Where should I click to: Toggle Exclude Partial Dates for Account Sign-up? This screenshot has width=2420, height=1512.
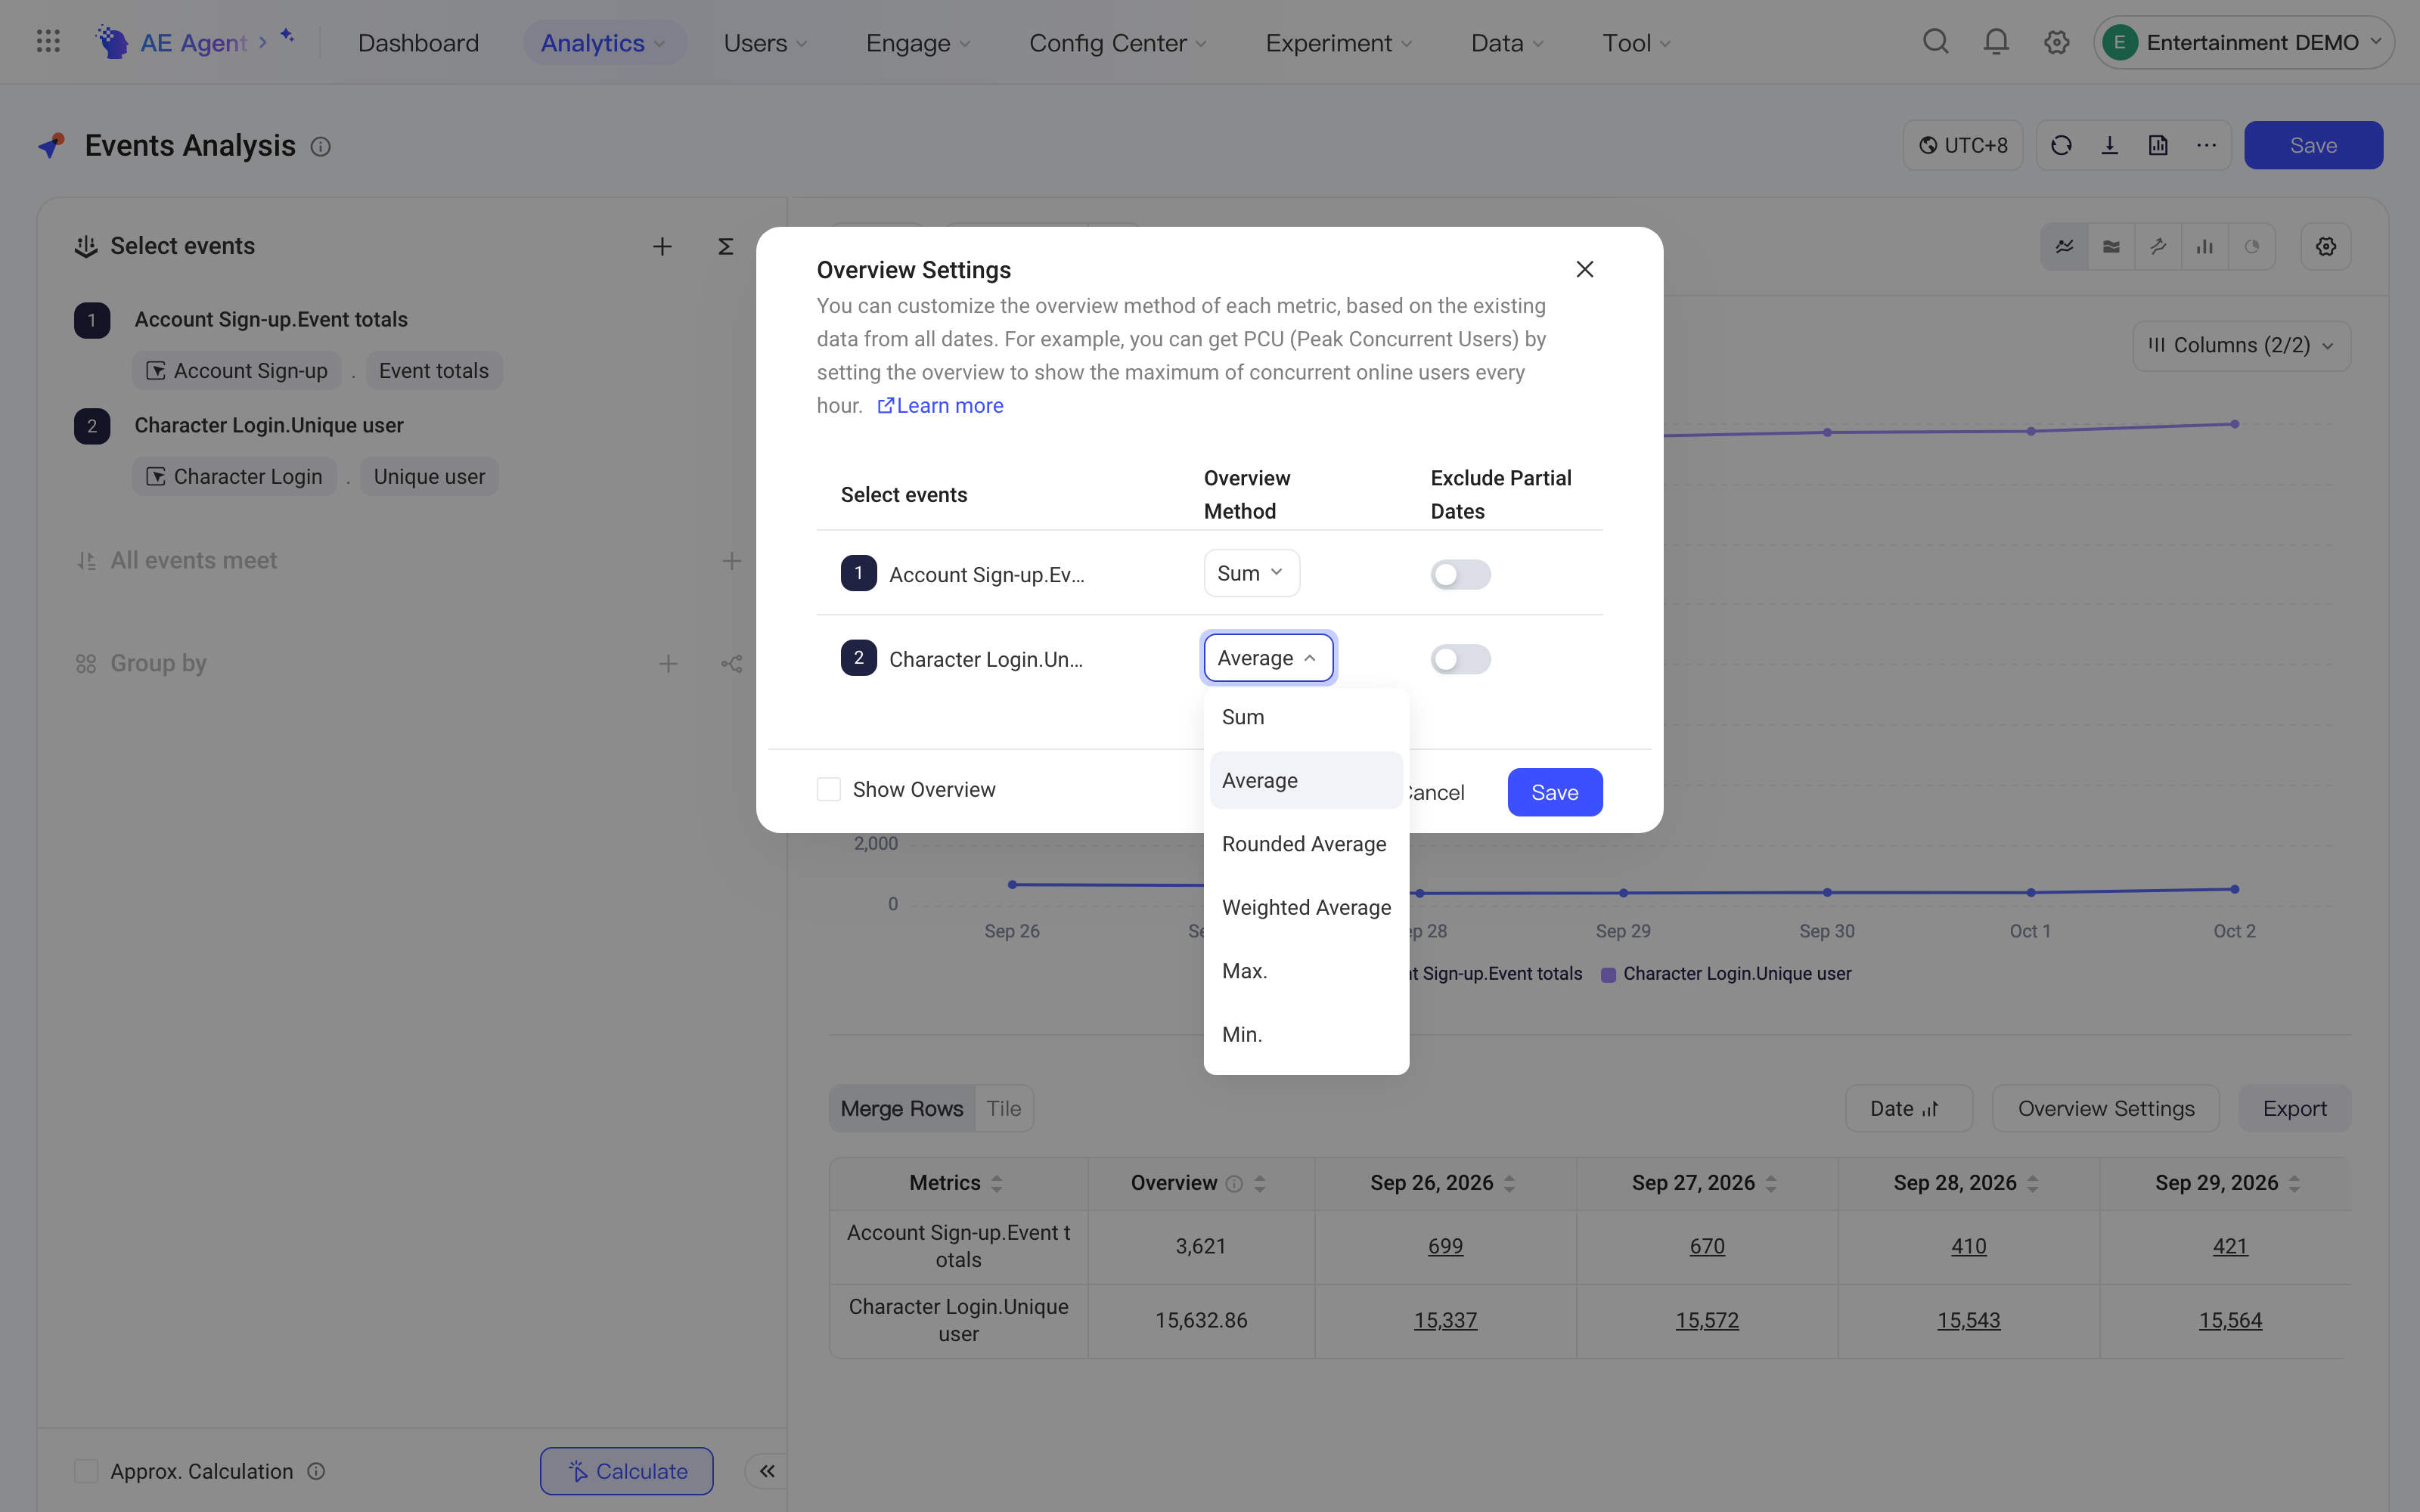pos(1460,574)
